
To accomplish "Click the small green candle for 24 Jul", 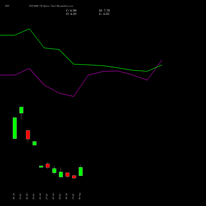I will [41, 166].
